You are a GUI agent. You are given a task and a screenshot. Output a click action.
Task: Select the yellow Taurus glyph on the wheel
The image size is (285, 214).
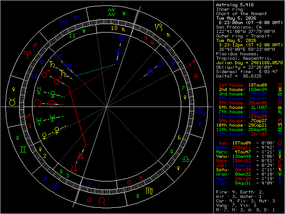click(x=12, y=102)
